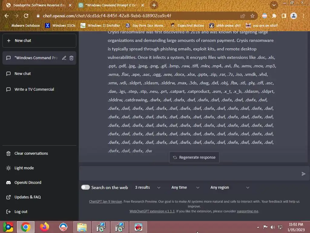Open Windows ISOs bookmark

coord(60,25)
